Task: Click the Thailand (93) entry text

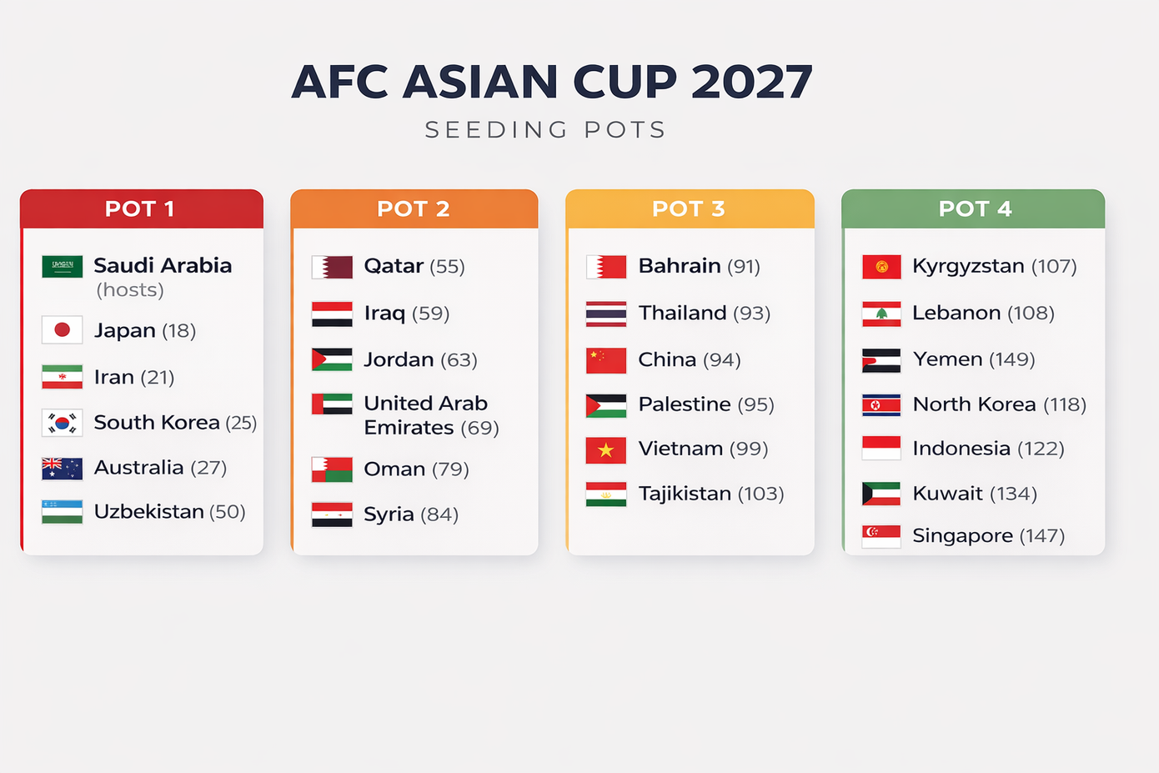Action: coord(704,314)
